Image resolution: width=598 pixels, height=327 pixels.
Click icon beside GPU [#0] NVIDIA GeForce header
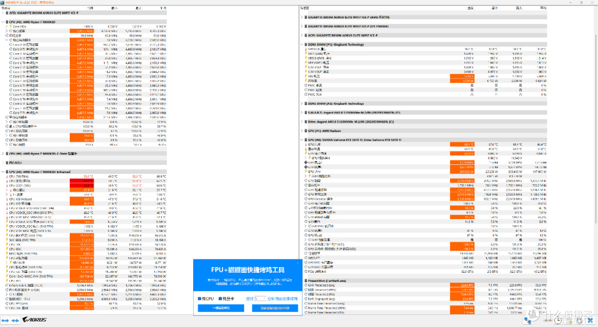(306, 140)
